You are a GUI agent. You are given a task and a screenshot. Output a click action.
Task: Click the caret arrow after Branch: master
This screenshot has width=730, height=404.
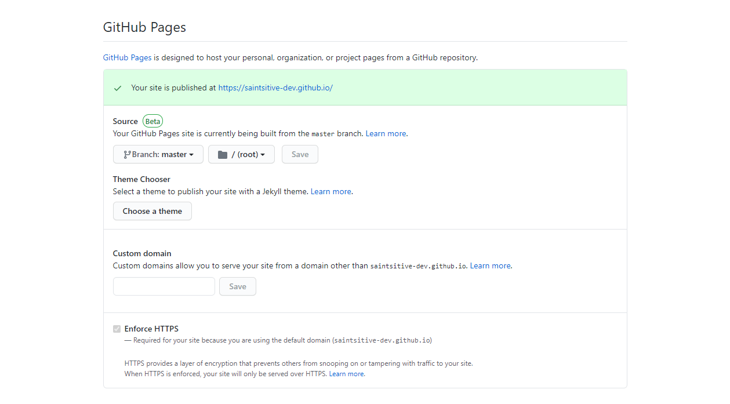[191, 155]
